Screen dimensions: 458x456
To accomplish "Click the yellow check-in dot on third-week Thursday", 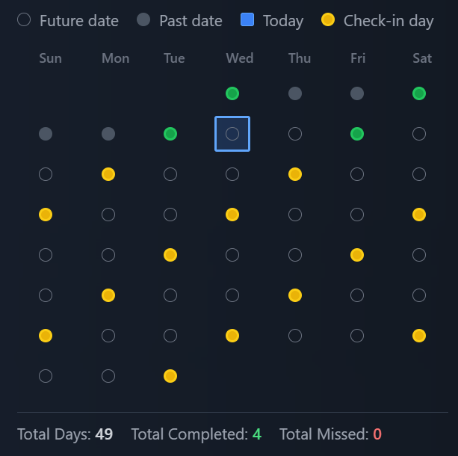I will pos(295,174).
